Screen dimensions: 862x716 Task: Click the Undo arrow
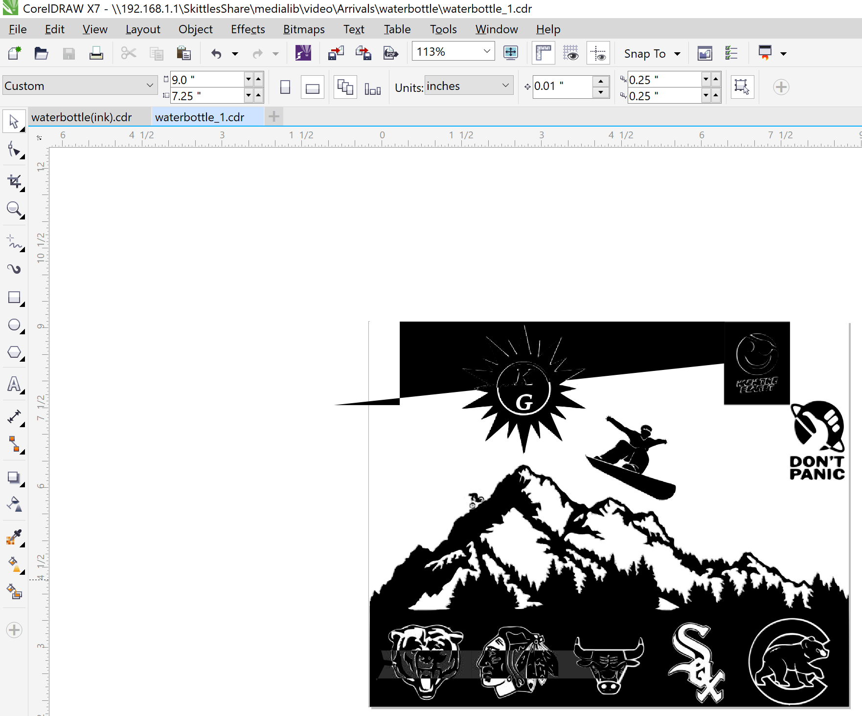[216, 53]
